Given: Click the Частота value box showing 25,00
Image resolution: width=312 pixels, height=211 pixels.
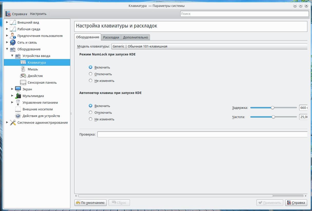Looking at the screenshot, I should click(x=303, y=117).
